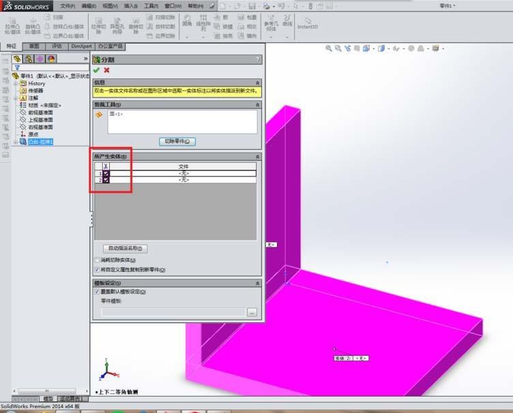Click the Zoom to Area icon

pos(338,48)
